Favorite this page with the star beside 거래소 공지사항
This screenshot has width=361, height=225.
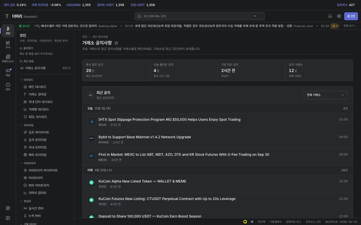116,43
